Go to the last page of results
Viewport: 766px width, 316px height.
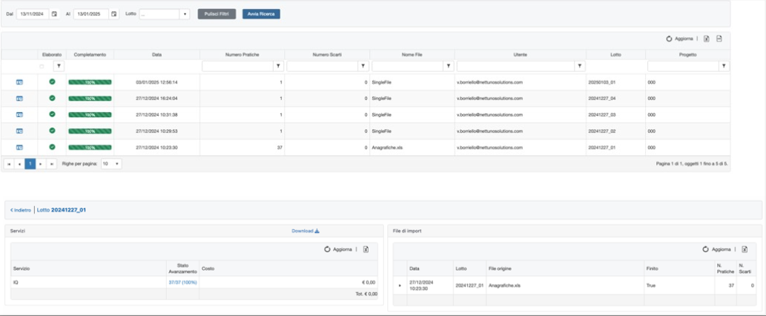coord(51,163)
